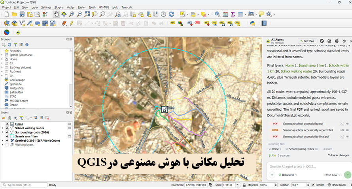The image size is (352, 189).
Task: Open Select Features tool dropdown arrow
Action: coord(188,14)
